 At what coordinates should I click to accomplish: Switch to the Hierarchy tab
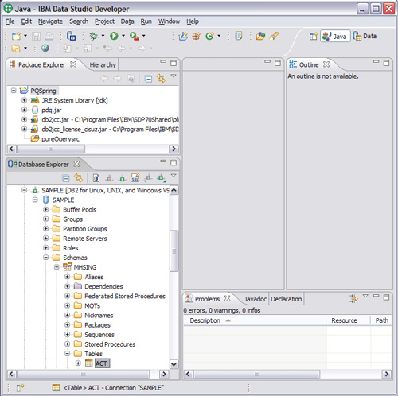coord(103,65)
